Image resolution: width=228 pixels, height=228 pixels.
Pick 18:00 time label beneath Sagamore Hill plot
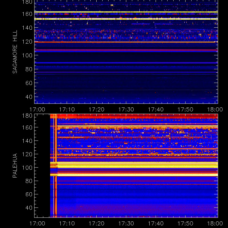[x=215, y=109]
